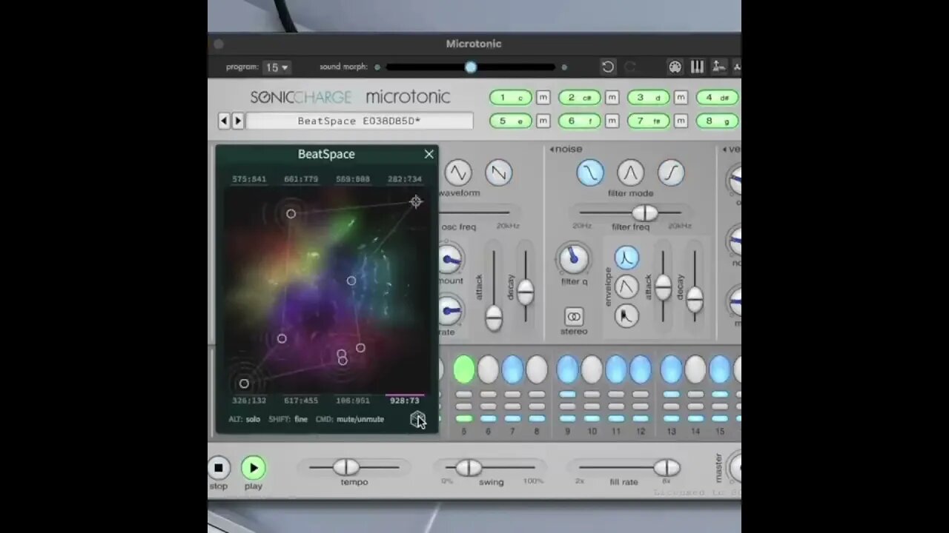Click the fill rate slider handle
The height and width of the screenshot is (533, 949).
coord(667,467)
